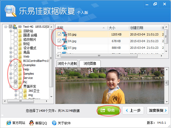Sort by 名称 column header

pyautogui.click(x=82, y=28)
